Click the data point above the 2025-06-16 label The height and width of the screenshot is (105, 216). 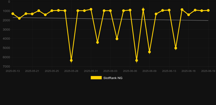tap(189, 14)
